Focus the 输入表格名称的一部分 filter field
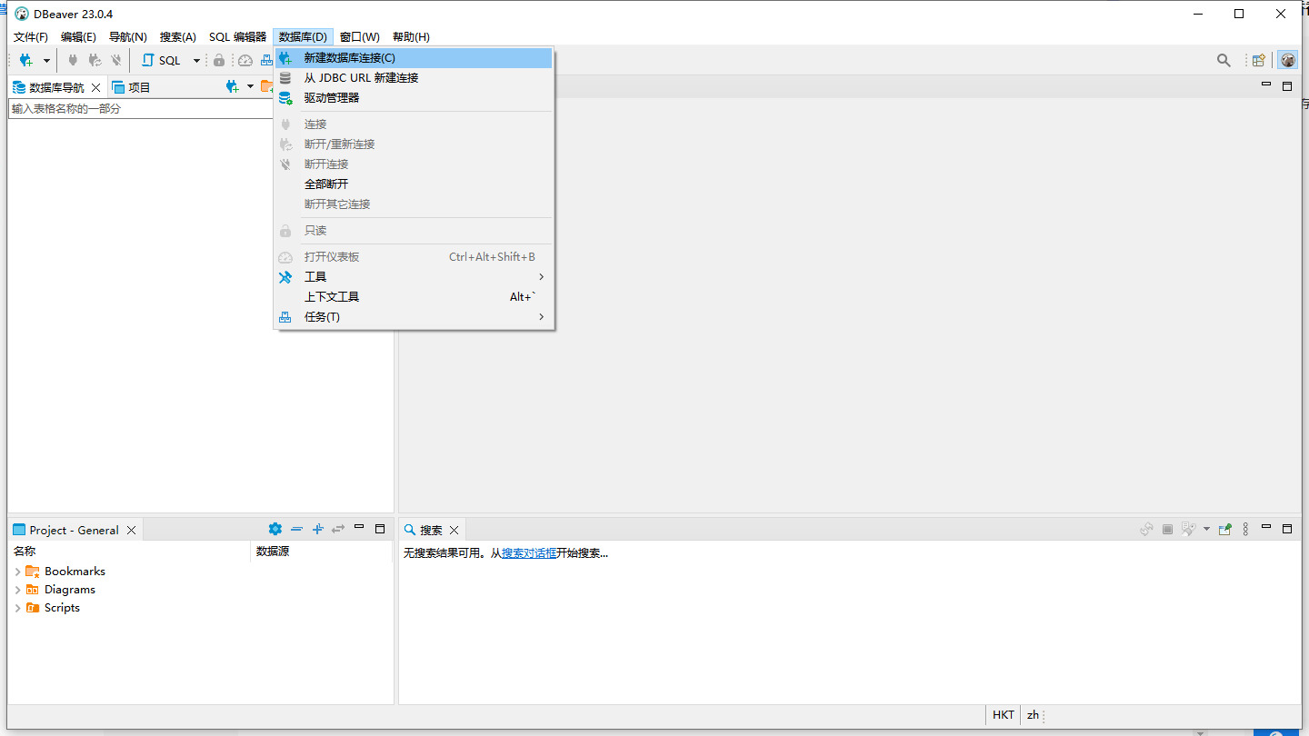 point(141,108)
